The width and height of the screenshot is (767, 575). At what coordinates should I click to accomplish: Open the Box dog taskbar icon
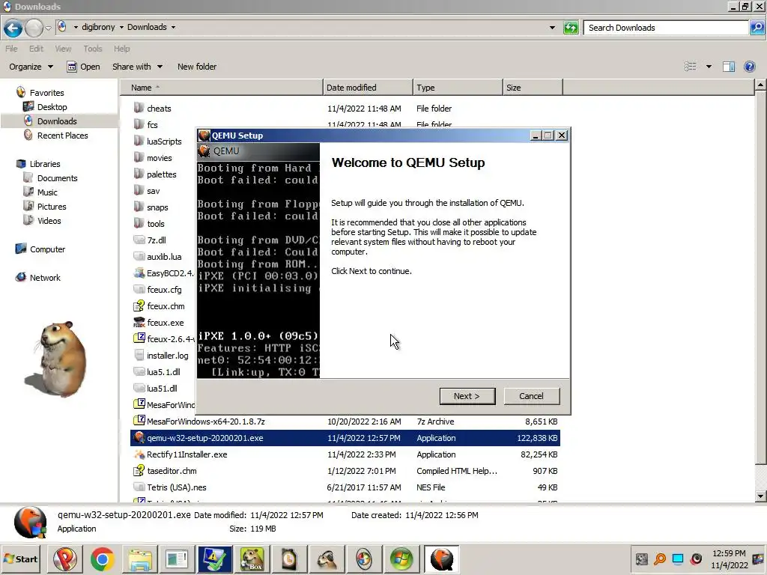[x=252, y=559]
